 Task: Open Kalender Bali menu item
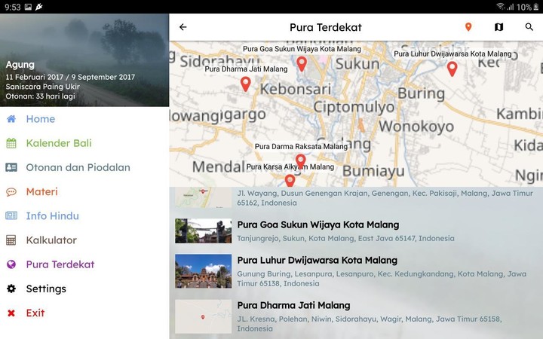pos(59,143)
